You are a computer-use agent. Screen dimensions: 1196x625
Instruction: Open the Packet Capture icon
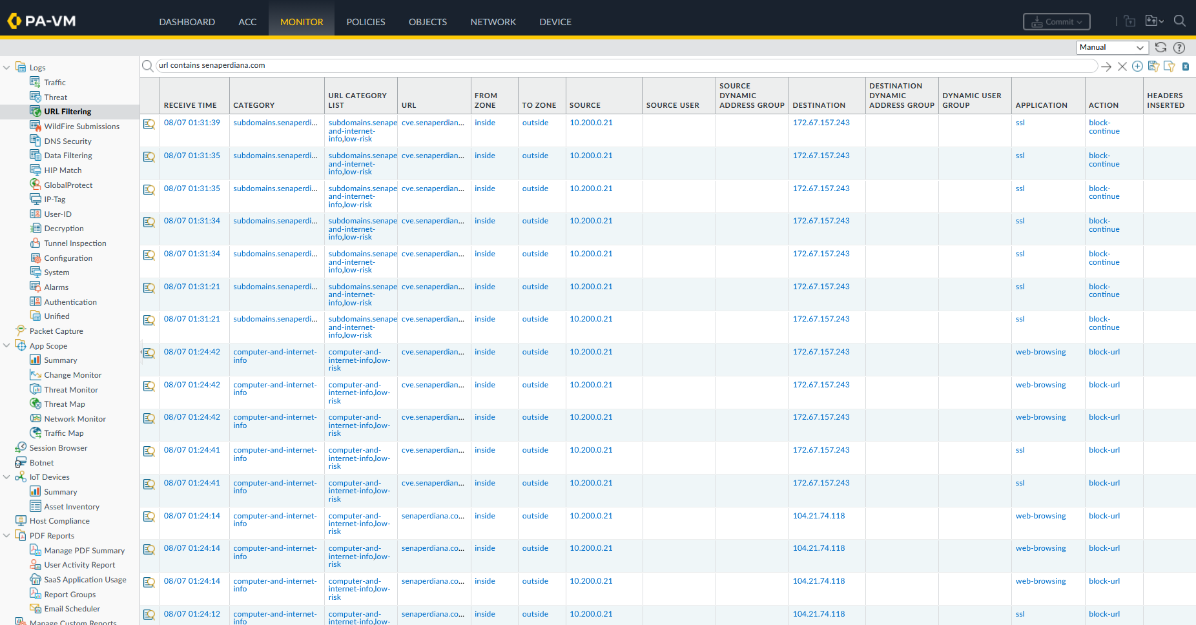tap(21, 331)
